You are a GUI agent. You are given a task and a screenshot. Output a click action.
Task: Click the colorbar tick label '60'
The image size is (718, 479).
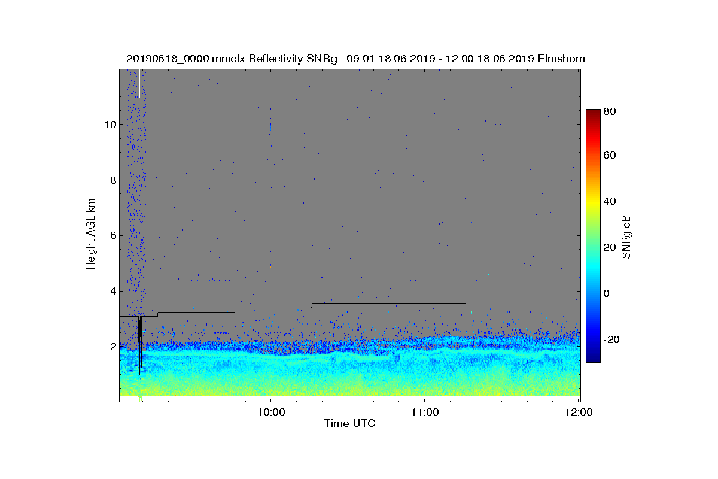tap(611, 156)
